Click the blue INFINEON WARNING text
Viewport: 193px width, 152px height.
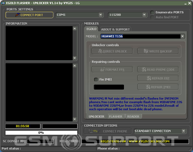click(x=135, y=104)
